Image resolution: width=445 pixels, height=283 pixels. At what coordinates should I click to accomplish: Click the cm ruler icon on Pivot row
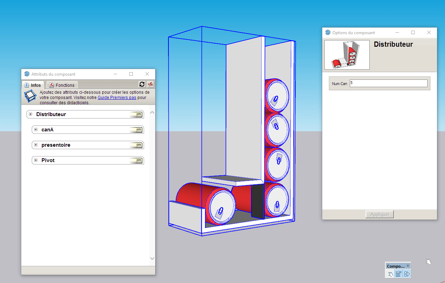136,160
